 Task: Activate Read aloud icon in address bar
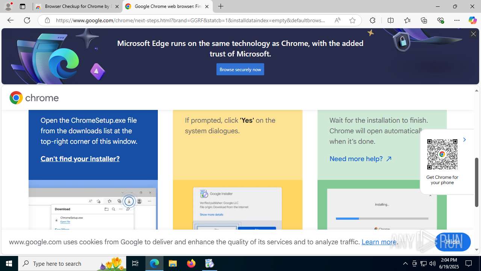(337, 20)
